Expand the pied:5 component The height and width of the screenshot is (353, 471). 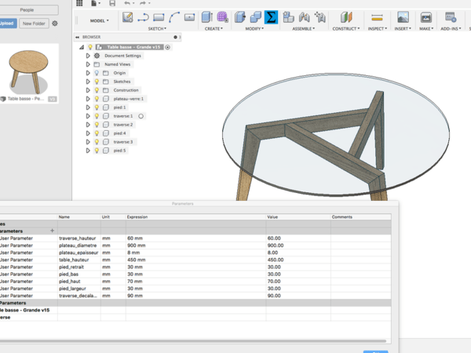pos(88,151)
